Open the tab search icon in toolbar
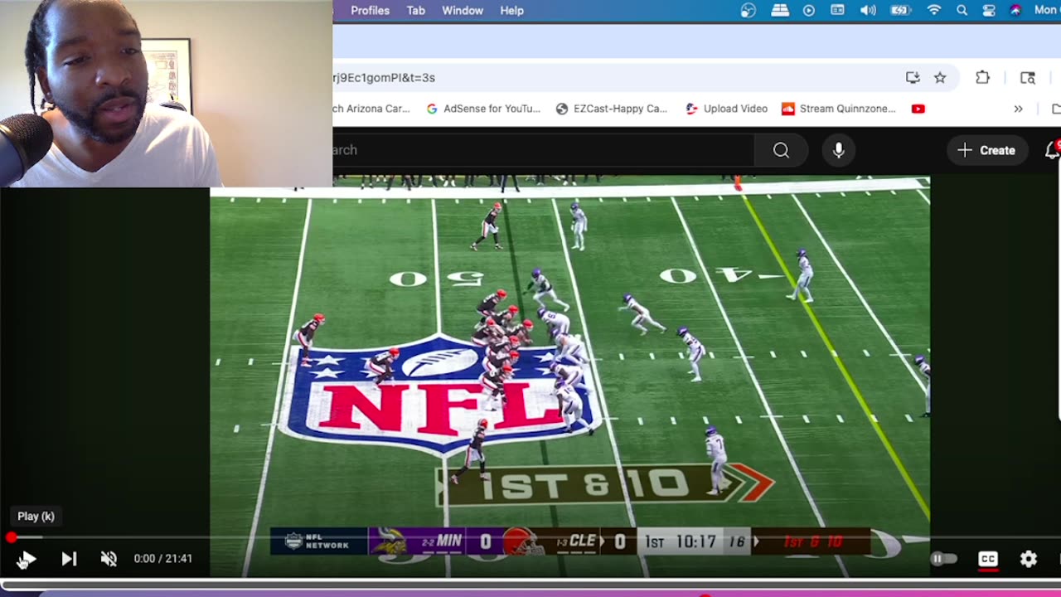This screenshot has height=597, width=1061. click(1028, 77)
